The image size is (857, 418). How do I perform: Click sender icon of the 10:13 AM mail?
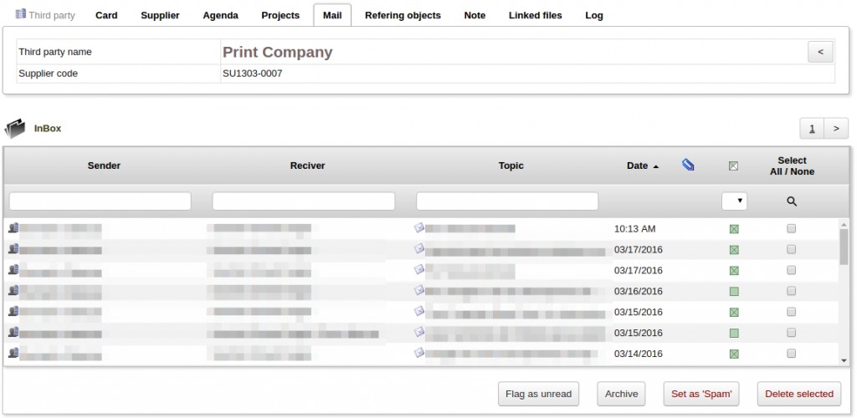click(x=13, y=228)
